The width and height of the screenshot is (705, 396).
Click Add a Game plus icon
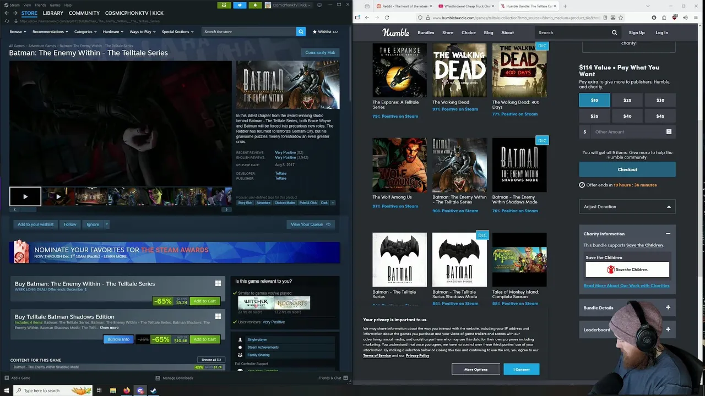click(7, 378)
